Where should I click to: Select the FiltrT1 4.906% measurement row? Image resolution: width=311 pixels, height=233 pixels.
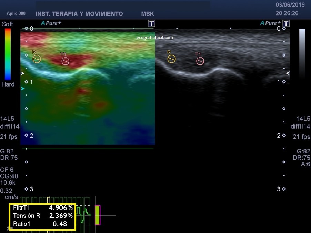[x=43, y=208]
